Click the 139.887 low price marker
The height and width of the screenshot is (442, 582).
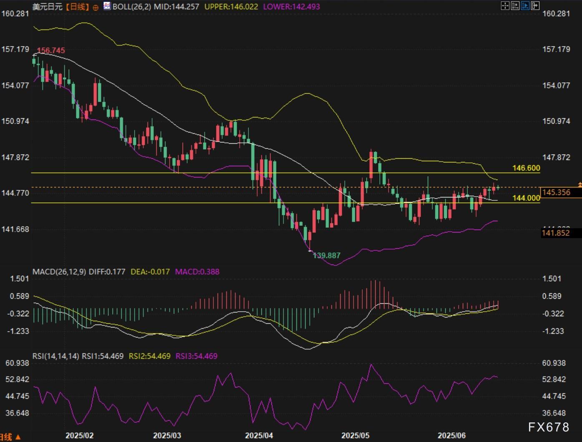click(326, 255)
